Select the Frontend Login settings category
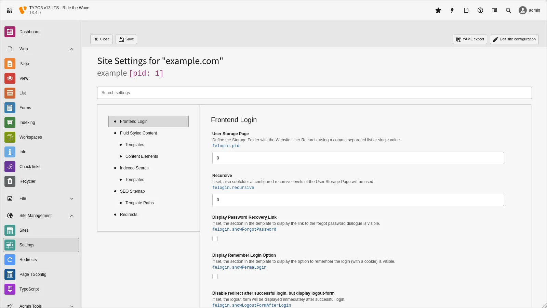The width and height of the screenshot is (547, 308). point(134,121)
